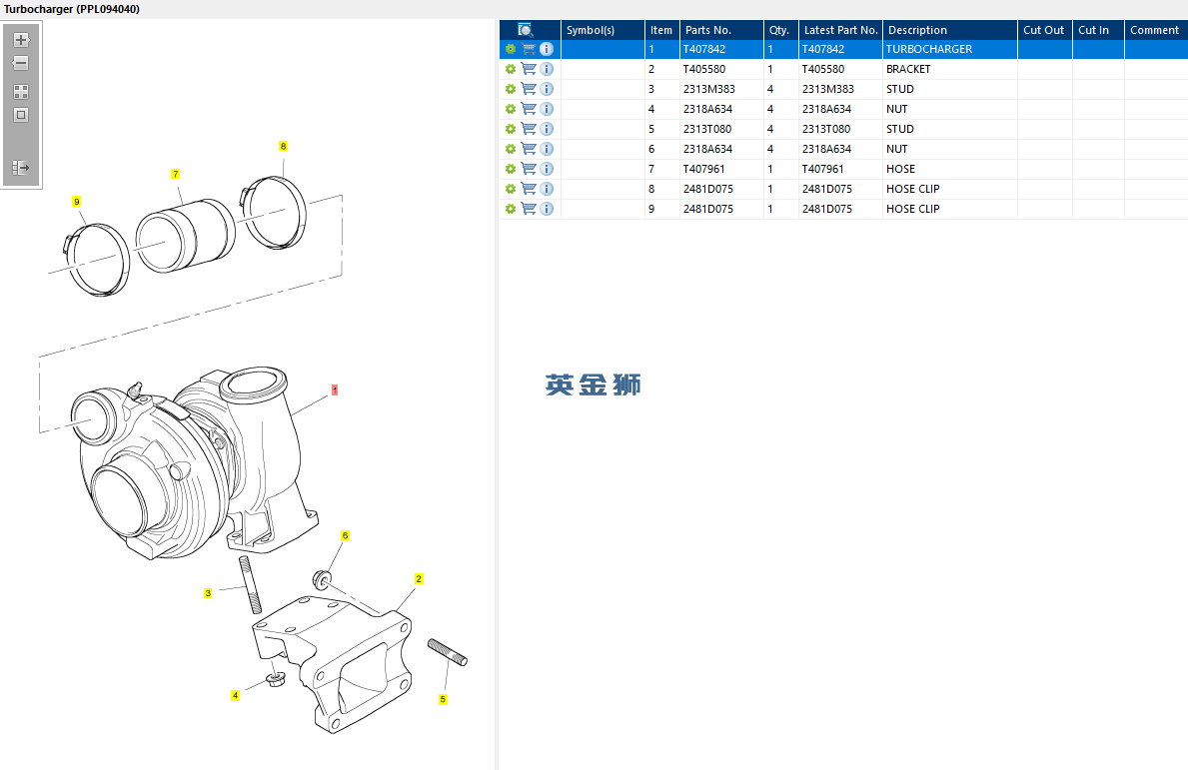
Task: Select callout 2 near the bracket
Action: point(419,578)
